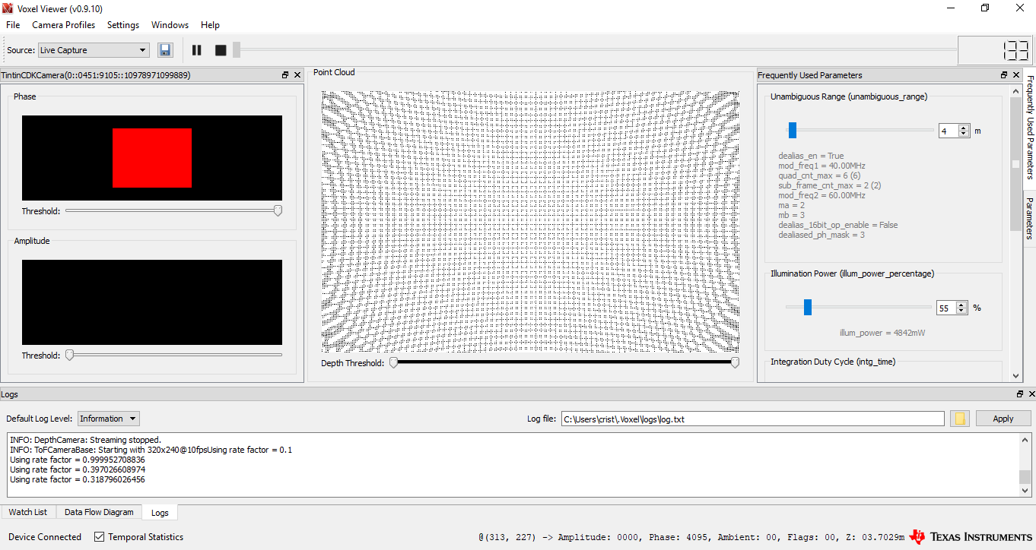Click the left Depth Threshold handle
Screen dimensions: 1036x550
click(x=393, y=363)
